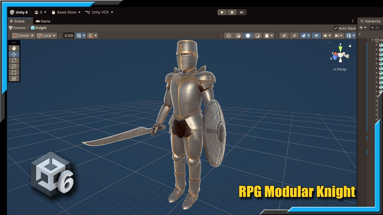Click the snap value 0.000 field
Viewport: 383px width, 215px height.
pyautogui.click(x=69, y=36)
